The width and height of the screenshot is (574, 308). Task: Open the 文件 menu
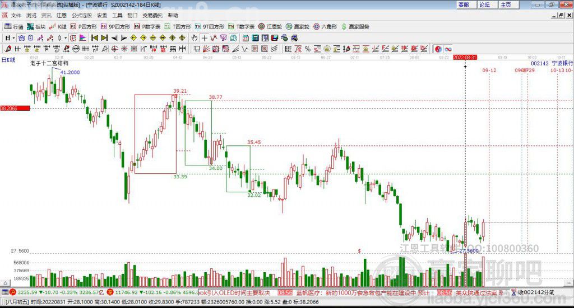tap(16, 15)
